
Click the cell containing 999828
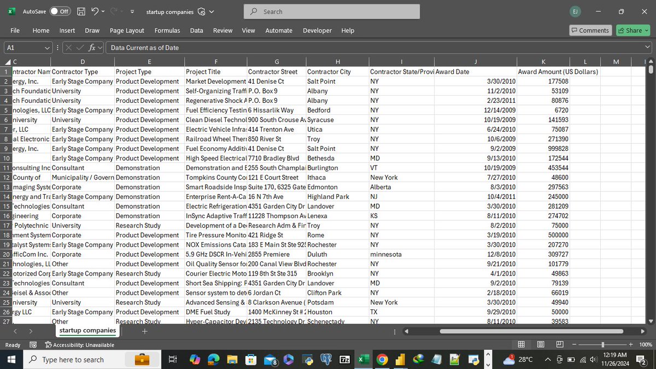pyautogui.click(x=543, y=149)
